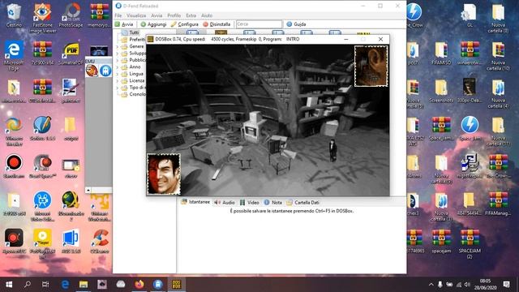Image resolution: width=519 pixels, height=292 pixels.
Task: Open the notification center icon
Action: click(x=506, y=285)
